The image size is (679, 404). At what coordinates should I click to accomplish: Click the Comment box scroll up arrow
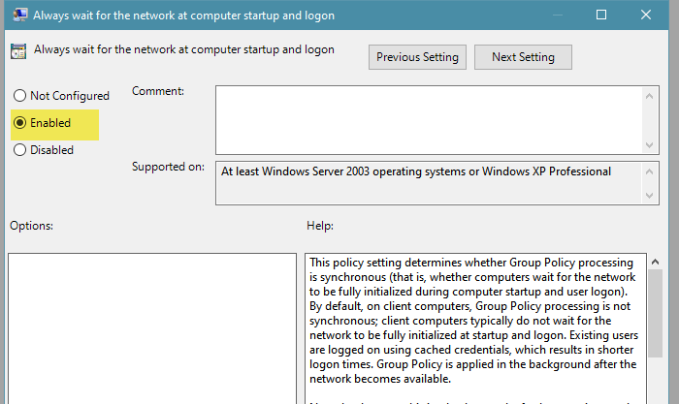point(650,94)
